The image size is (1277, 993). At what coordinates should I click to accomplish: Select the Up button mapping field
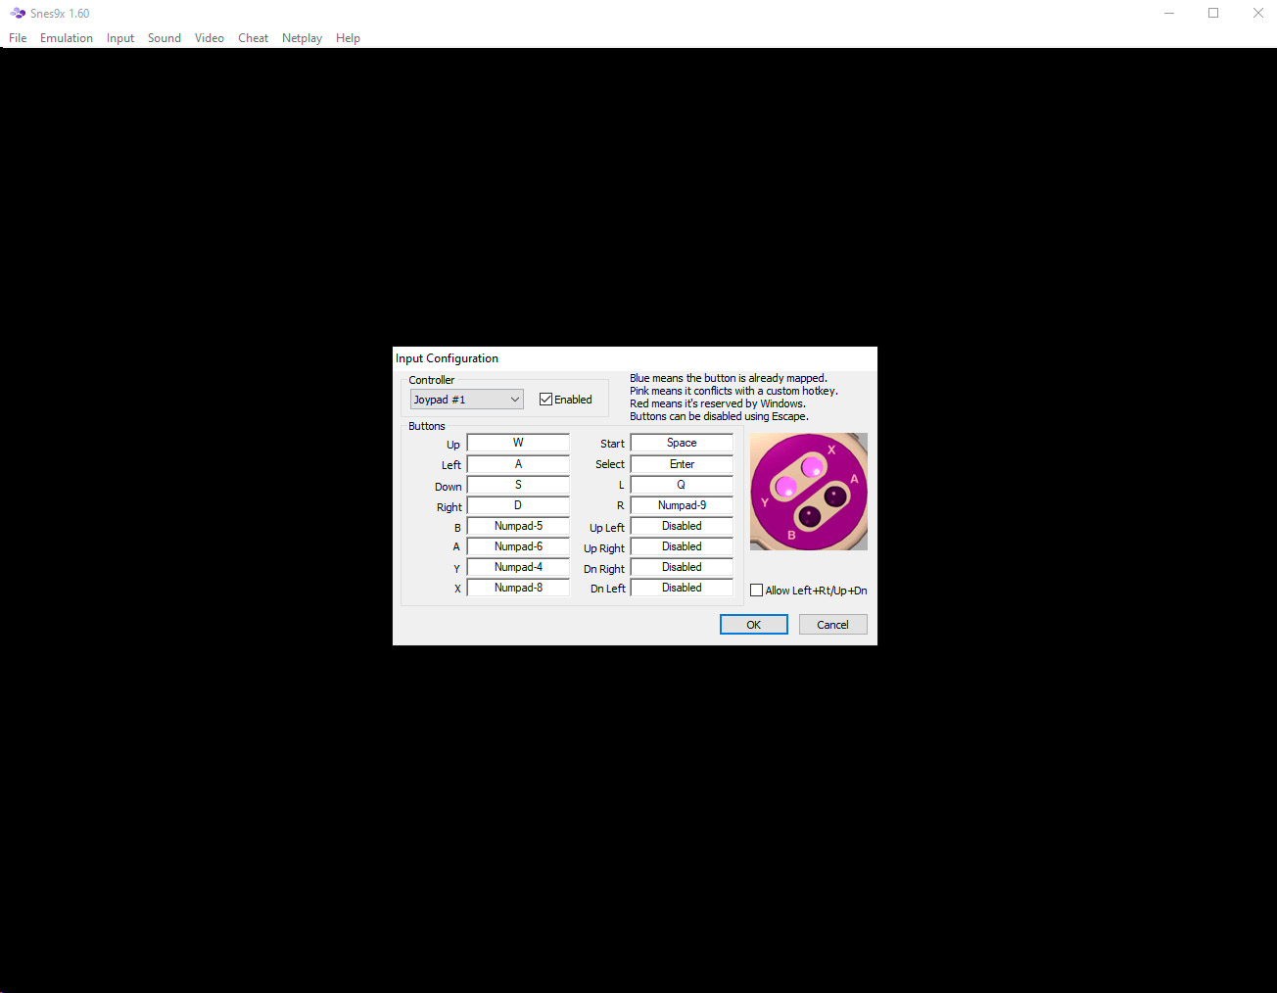pyautogui.click(x=518, y=443)
